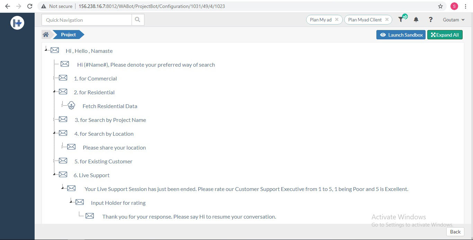The height and width of the screenshot is (240, 473).
Task: Close the Plan My ad tab
Action: tap(337, 20)
